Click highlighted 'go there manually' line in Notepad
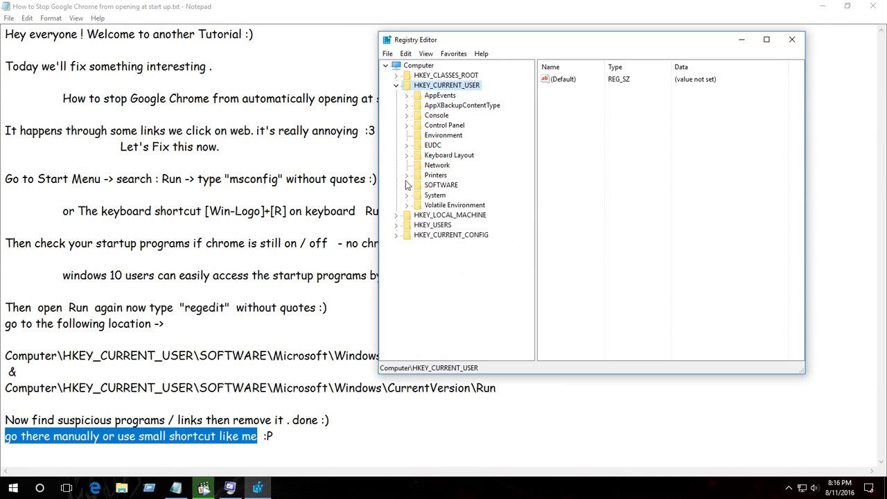Viewport: 887px width, 499px height. click(131, 436)
